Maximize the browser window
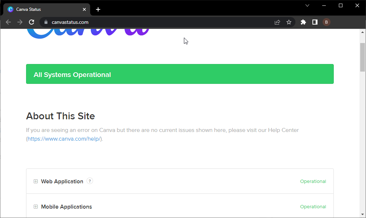The height and width of the screenshot is (218, 366). click(x=341, y=5)
